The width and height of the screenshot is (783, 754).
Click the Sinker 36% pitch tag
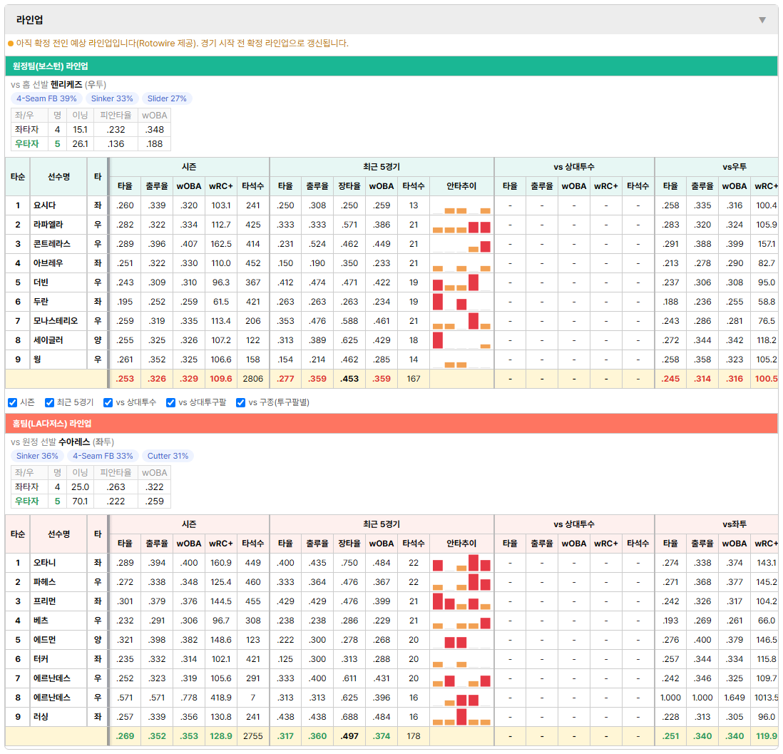coord(37,456)
